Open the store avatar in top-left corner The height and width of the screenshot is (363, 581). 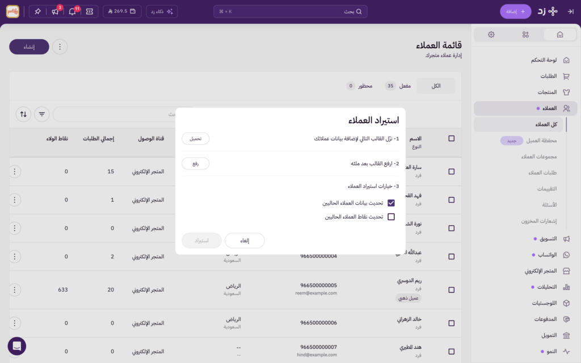(12, 11)
